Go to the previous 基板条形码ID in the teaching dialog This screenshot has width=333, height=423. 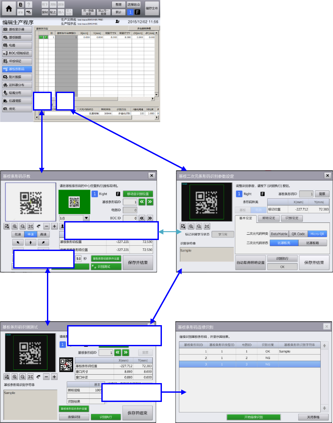[x=142, y=202]
